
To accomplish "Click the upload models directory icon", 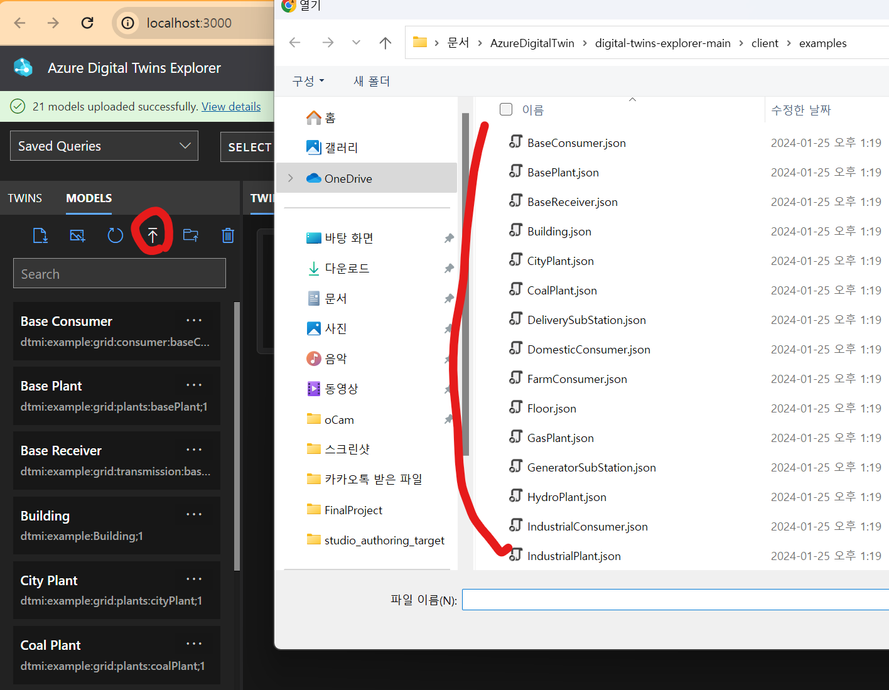I will (190, 235).
